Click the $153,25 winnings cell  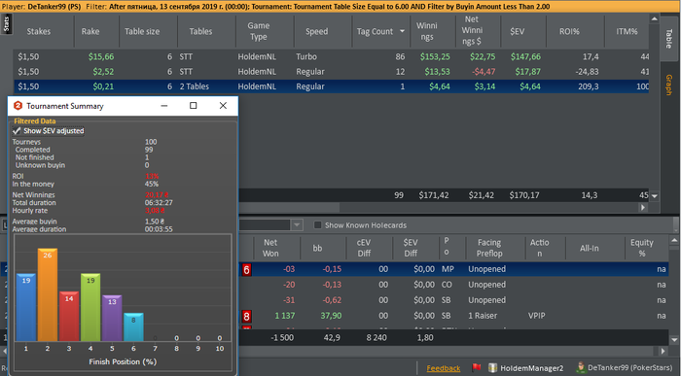coord(435,56)
